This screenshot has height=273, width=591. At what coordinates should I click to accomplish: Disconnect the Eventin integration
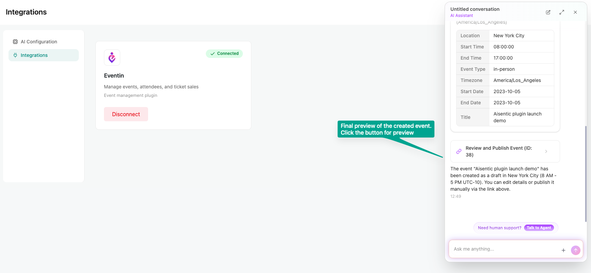(126, 114)
